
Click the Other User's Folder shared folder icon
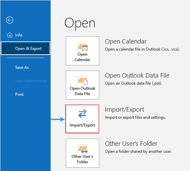pos(83,149)
